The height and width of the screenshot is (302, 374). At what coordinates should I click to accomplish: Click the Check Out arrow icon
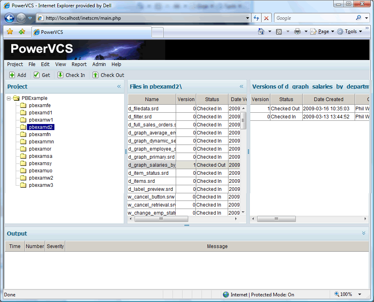tap(96, 75)
